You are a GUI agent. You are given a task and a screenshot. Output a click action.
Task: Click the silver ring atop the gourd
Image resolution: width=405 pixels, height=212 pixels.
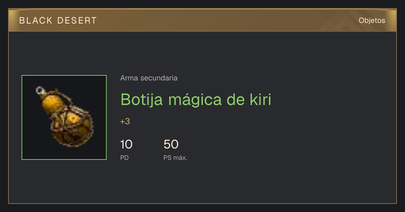40,90
